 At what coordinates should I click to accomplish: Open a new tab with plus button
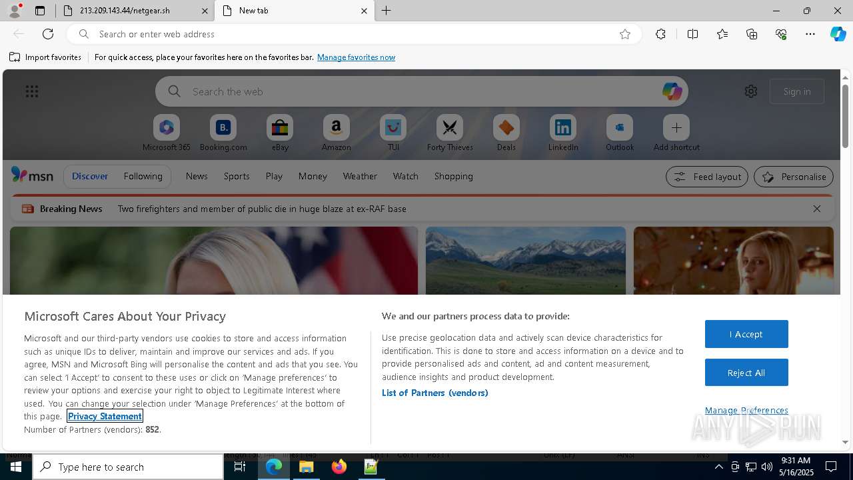[387, 11]
